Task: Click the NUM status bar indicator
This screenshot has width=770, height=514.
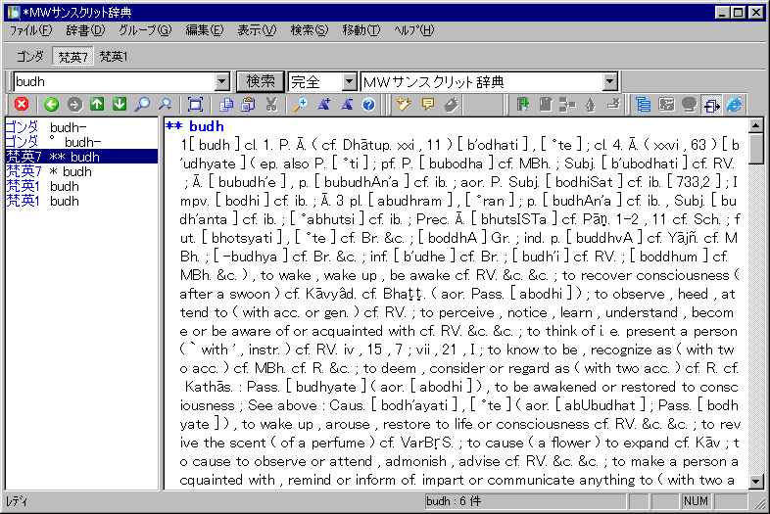Action: click(696, 501)
